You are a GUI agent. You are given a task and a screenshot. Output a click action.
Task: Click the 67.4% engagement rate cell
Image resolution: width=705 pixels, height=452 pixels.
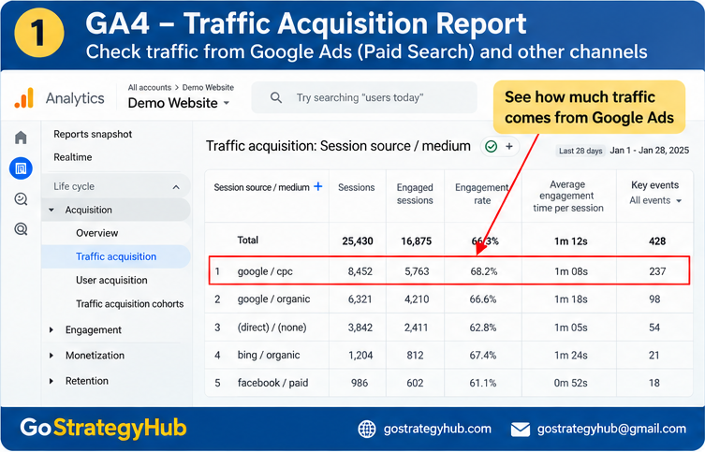483,356
